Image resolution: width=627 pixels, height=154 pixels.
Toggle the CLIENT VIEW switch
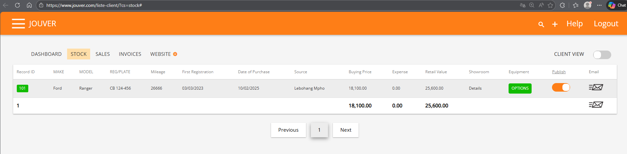click(602, 55)
